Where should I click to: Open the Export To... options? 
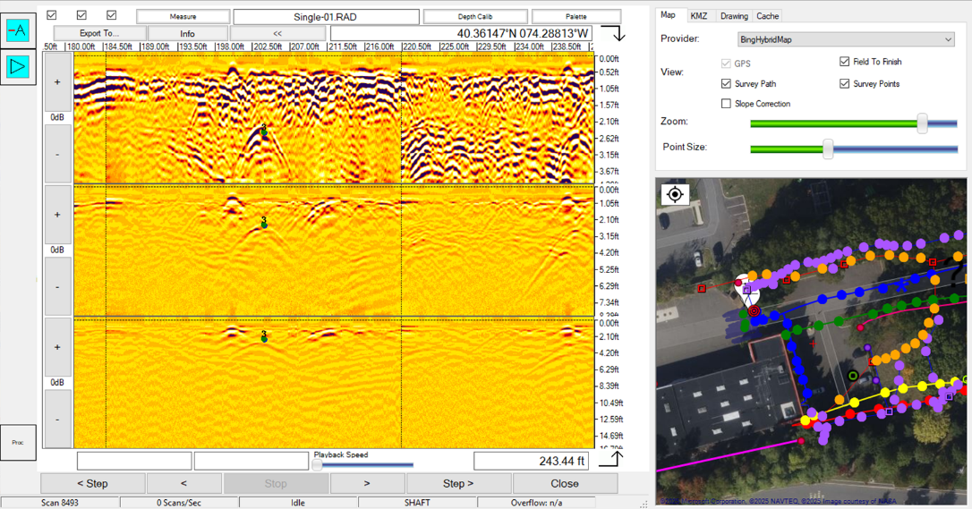coord(99,34)
